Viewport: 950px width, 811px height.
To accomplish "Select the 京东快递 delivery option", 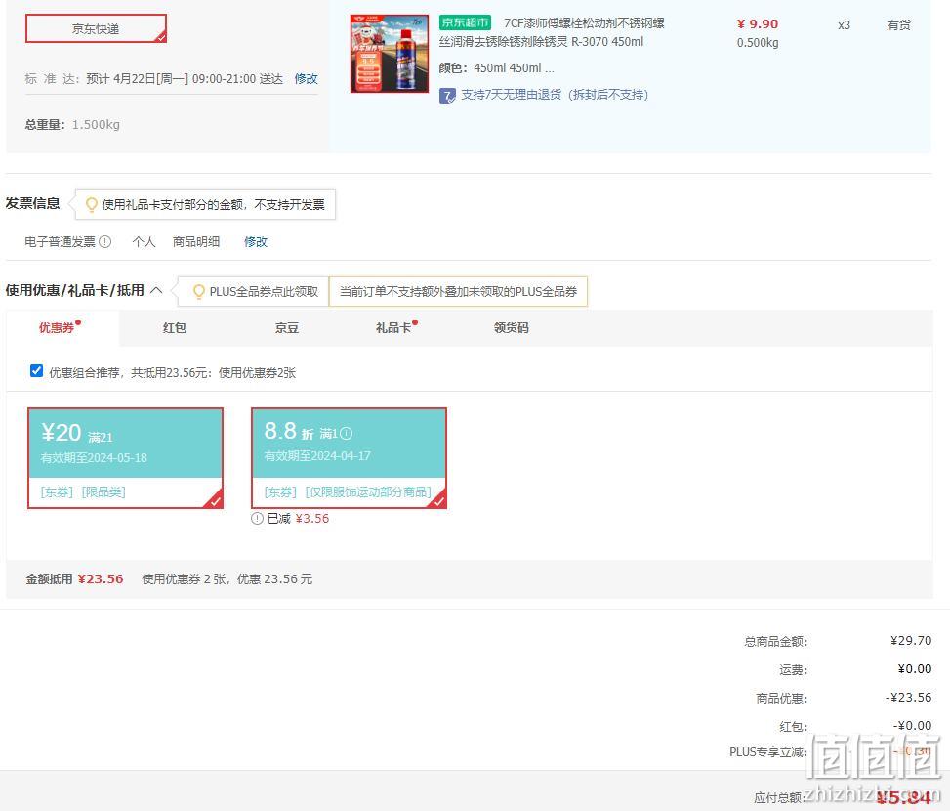I will click(96, 28).
